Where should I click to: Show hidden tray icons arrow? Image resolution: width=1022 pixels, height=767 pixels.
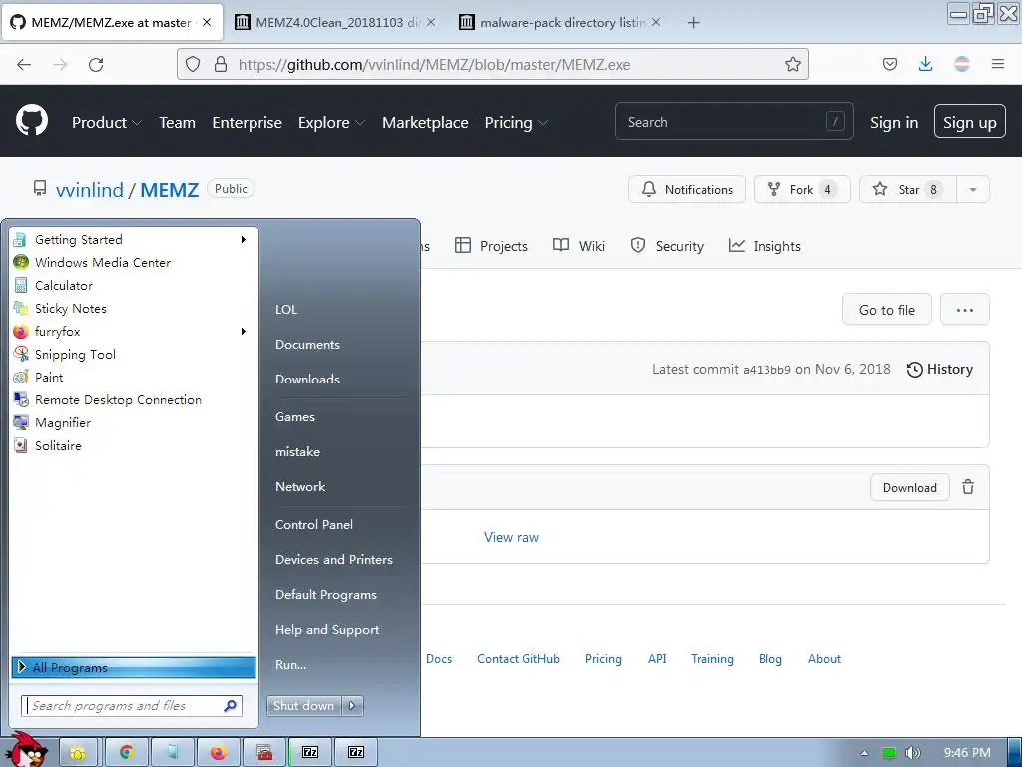pyautogui.click(x=864, y=753)
